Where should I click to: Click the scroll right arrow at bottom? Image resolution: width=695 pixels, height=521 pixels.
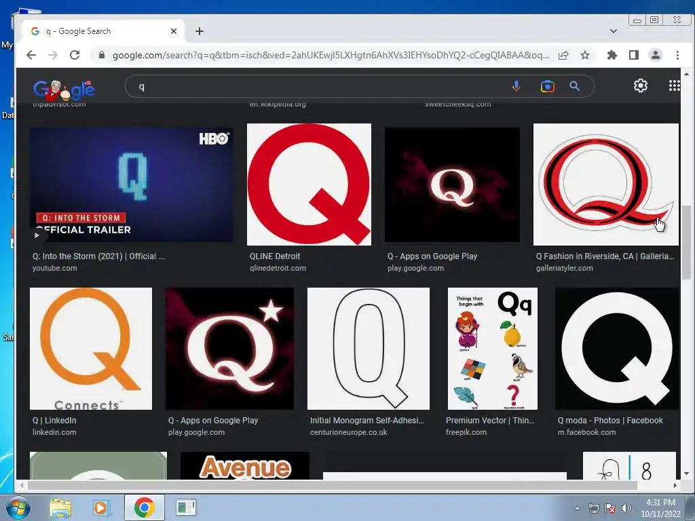pos(675,486)
